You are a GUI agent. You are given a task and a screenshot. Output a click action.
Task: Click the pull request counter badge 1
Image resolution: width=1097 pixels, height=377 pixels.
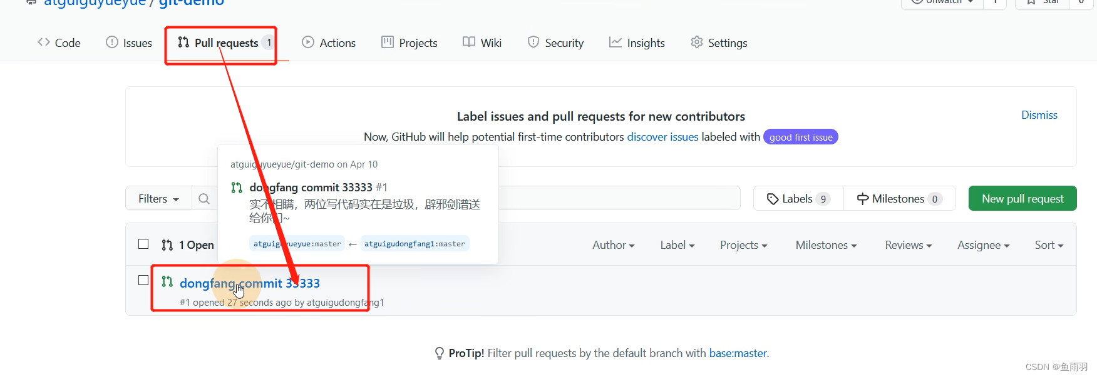pos(269,43)
